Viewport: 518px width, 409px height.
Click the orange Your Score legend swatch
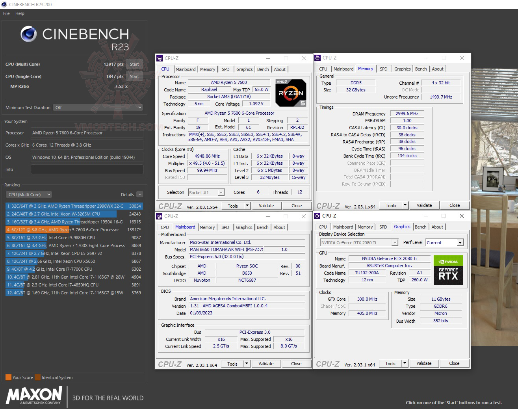8,377
